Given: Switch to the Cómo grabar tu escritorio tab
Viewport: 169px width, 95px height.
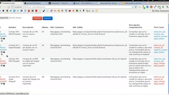Looking at the screenshot, I should coord(134,3).
